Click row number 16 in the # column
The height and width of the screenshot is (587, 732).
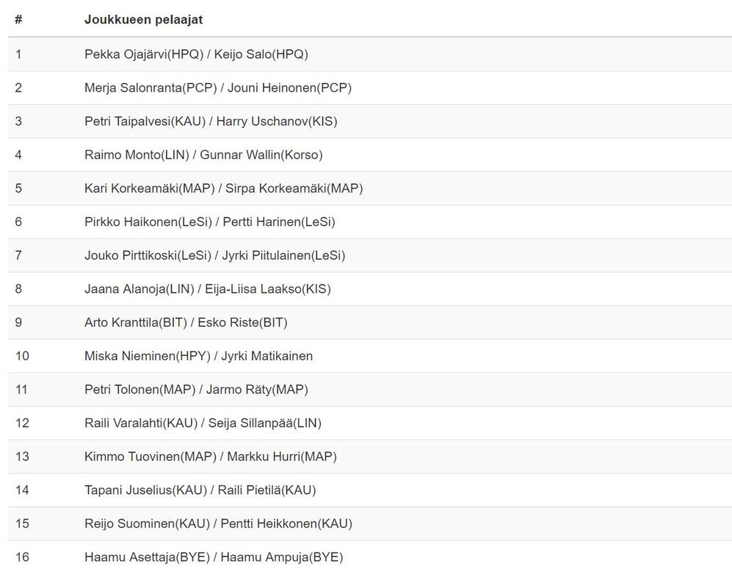22,558
